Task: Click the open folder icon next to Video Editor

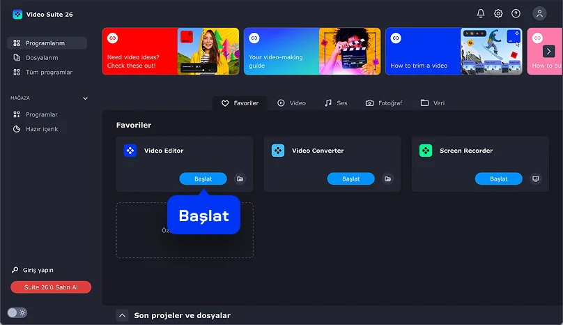Action: click(x=240, y=179)
